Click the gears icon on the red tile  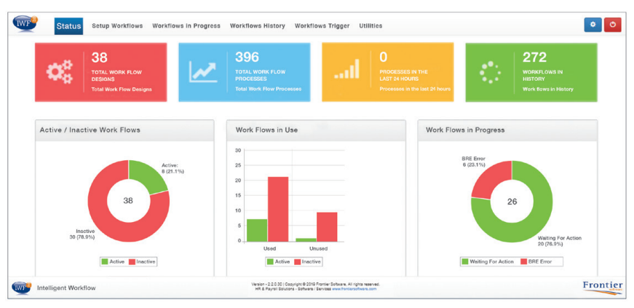pos(60,72)
